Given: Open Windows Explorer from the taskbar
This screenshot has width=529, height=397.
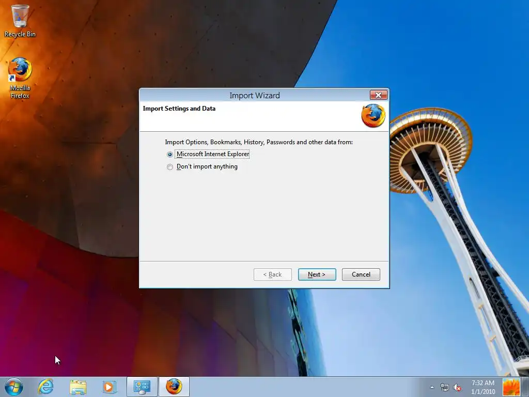Looking at the screenshot, I should tap(78, 387).
